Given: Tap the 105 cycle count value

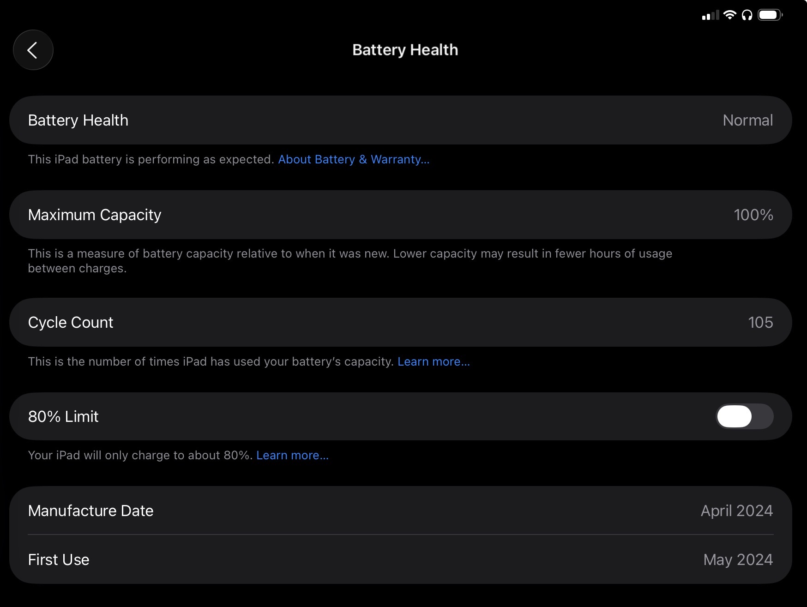Looking at the screenshot, I should [760, 323].
